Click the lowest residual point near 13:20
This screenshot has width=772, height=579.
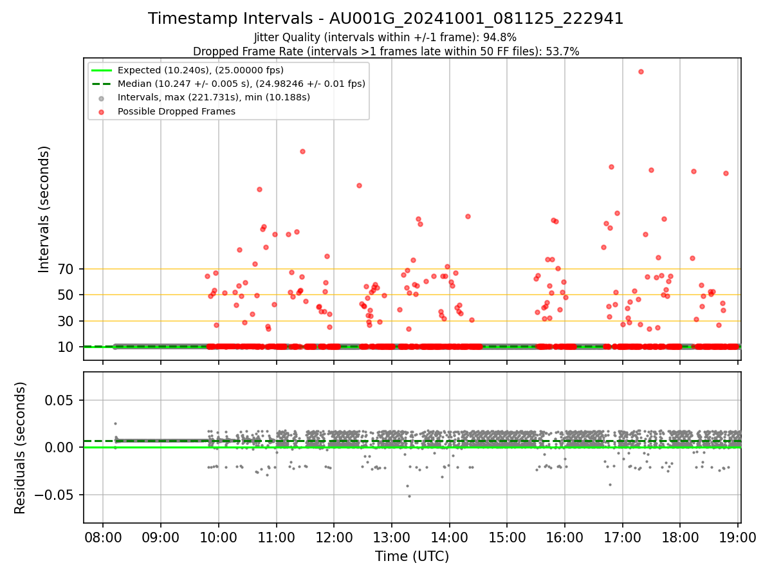coord(409,496)
